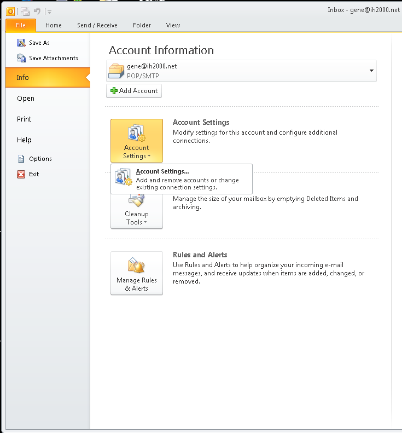Click the red Exit icon

[x=21, y=174]
